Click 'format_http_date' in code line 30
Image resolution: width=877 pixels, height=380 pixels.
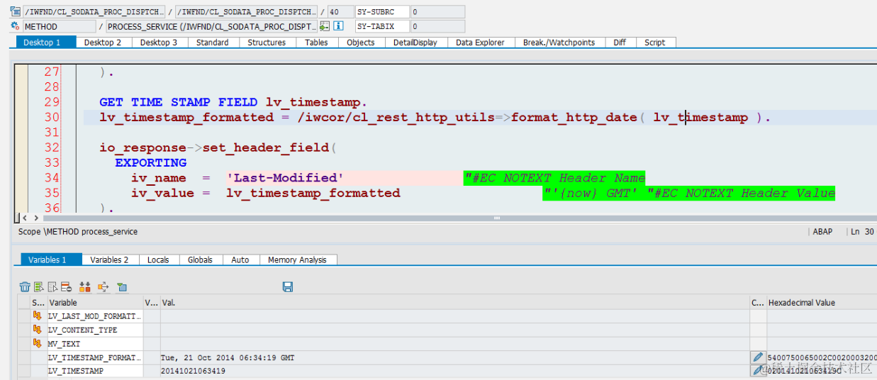[x=574, y=117]
